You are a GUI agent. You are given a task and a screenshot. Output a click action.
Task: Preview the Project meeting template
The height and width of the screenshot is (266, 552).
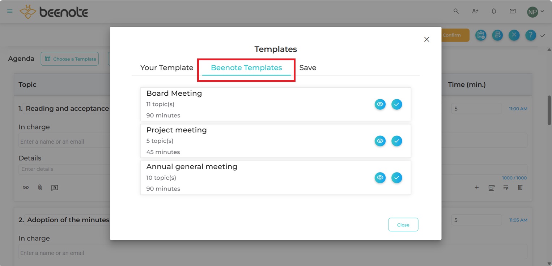pyautogui.click(x=380, y=141)
